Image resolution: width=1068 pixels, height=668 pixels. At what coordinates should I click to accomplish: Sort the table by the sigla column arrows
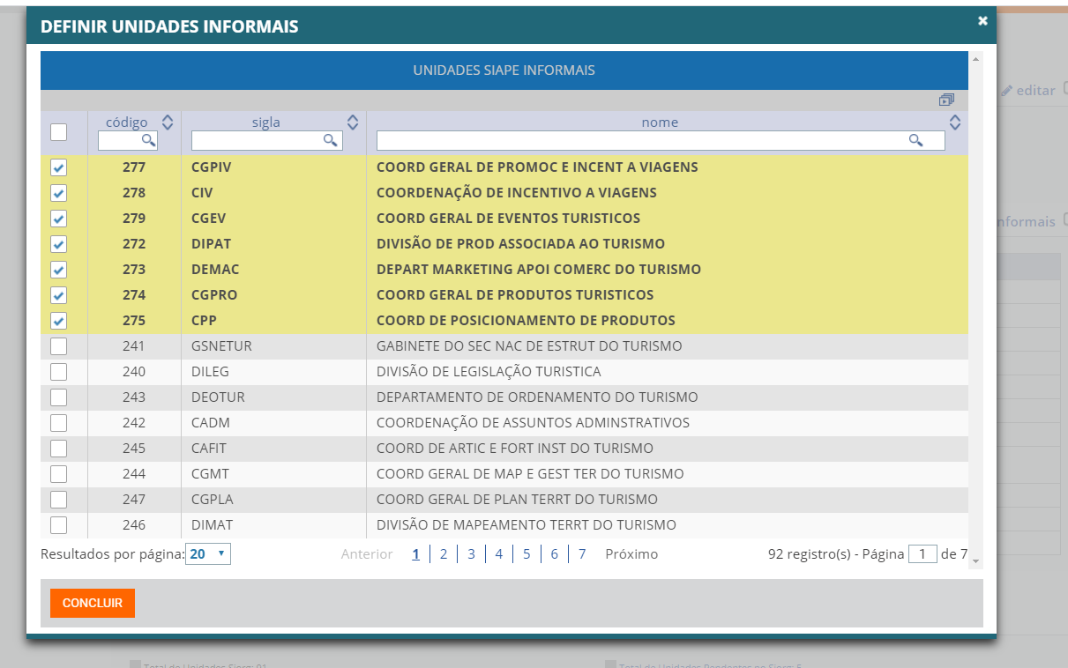(x=351, y=122)
